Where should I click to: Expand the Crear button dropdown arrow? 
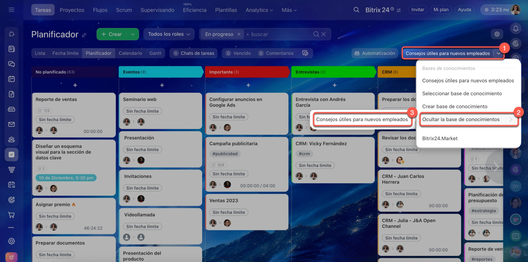pyautogui.click(x=133, y=34)
